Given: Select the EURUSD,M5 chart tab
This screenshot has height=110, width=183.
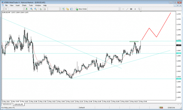Looking at the screenshot, I should (x=19, y=104).
